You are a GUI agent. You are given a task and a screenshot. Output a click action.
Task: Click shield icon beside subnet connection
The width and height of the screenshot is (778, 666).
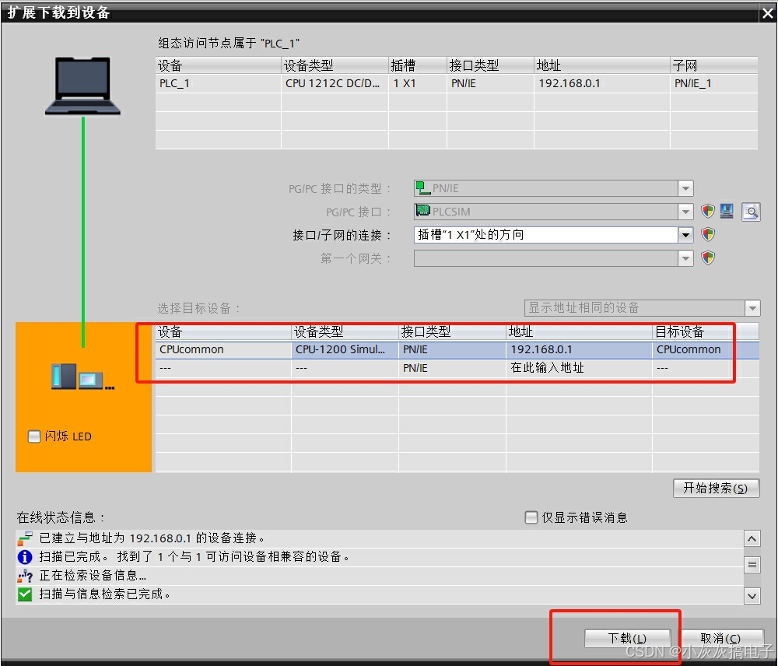tap(707, 234)
